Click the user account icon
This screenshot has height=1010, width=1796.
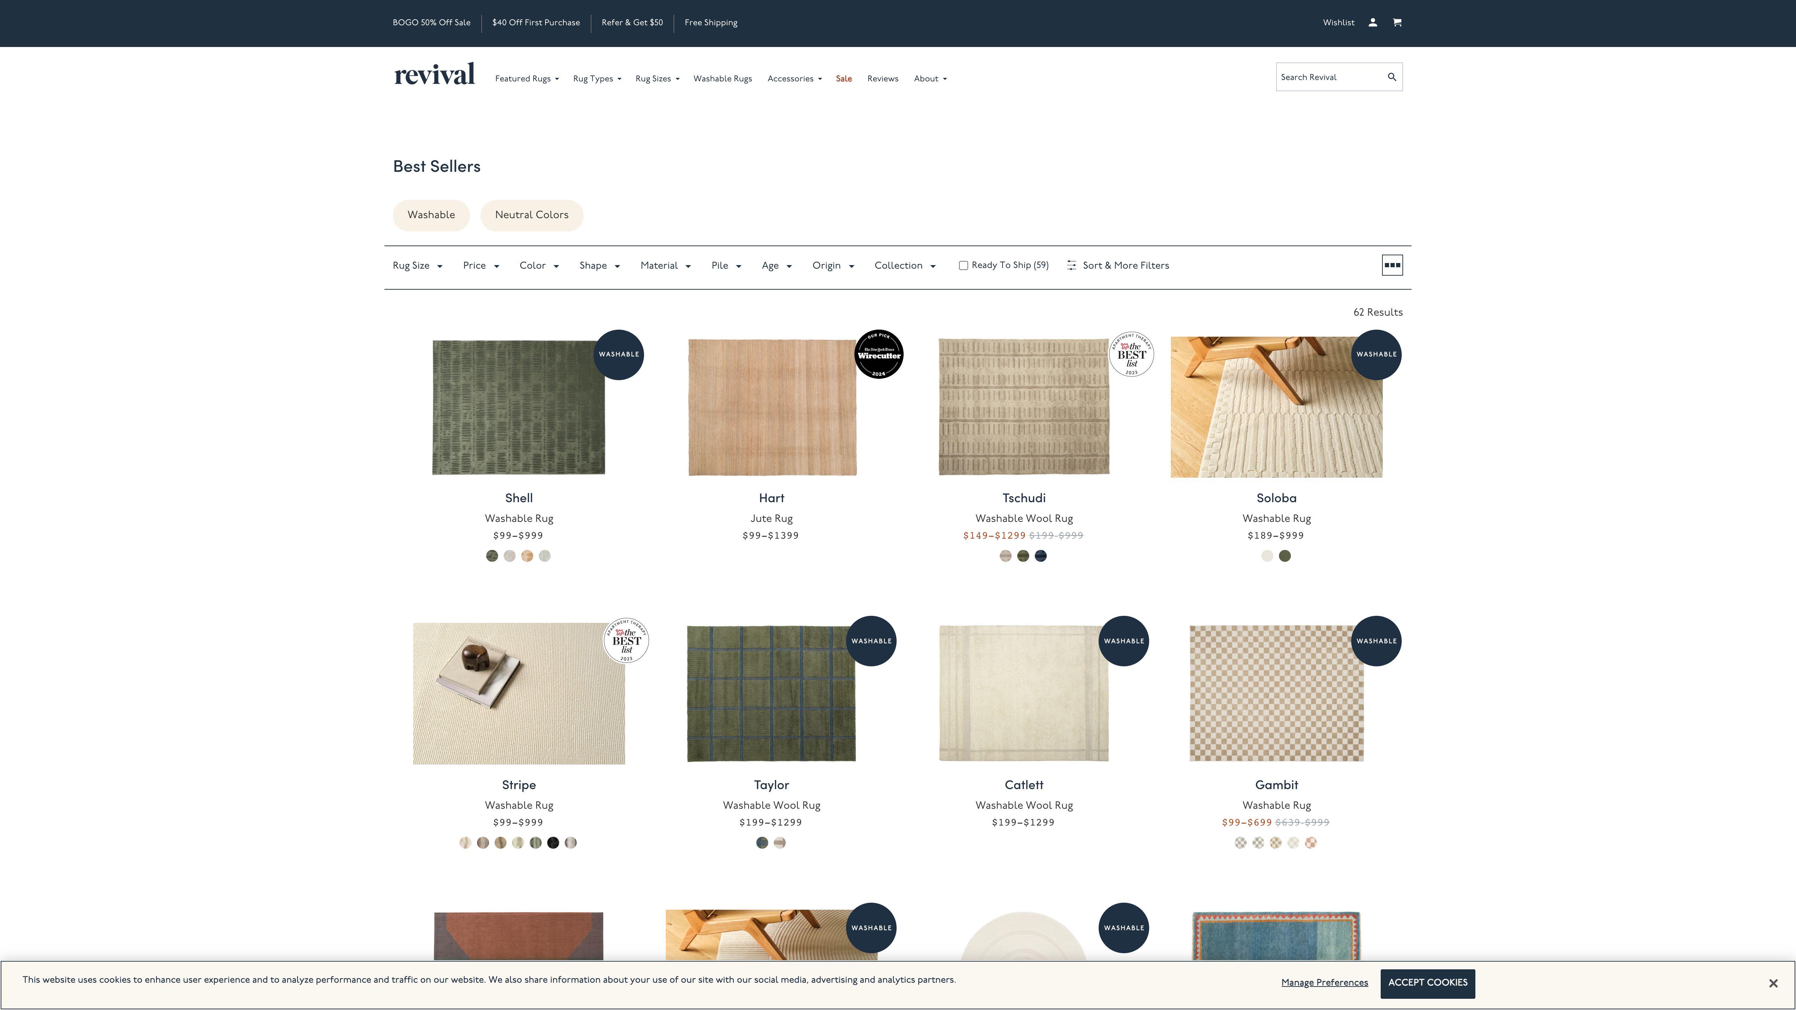point(1372,22)
